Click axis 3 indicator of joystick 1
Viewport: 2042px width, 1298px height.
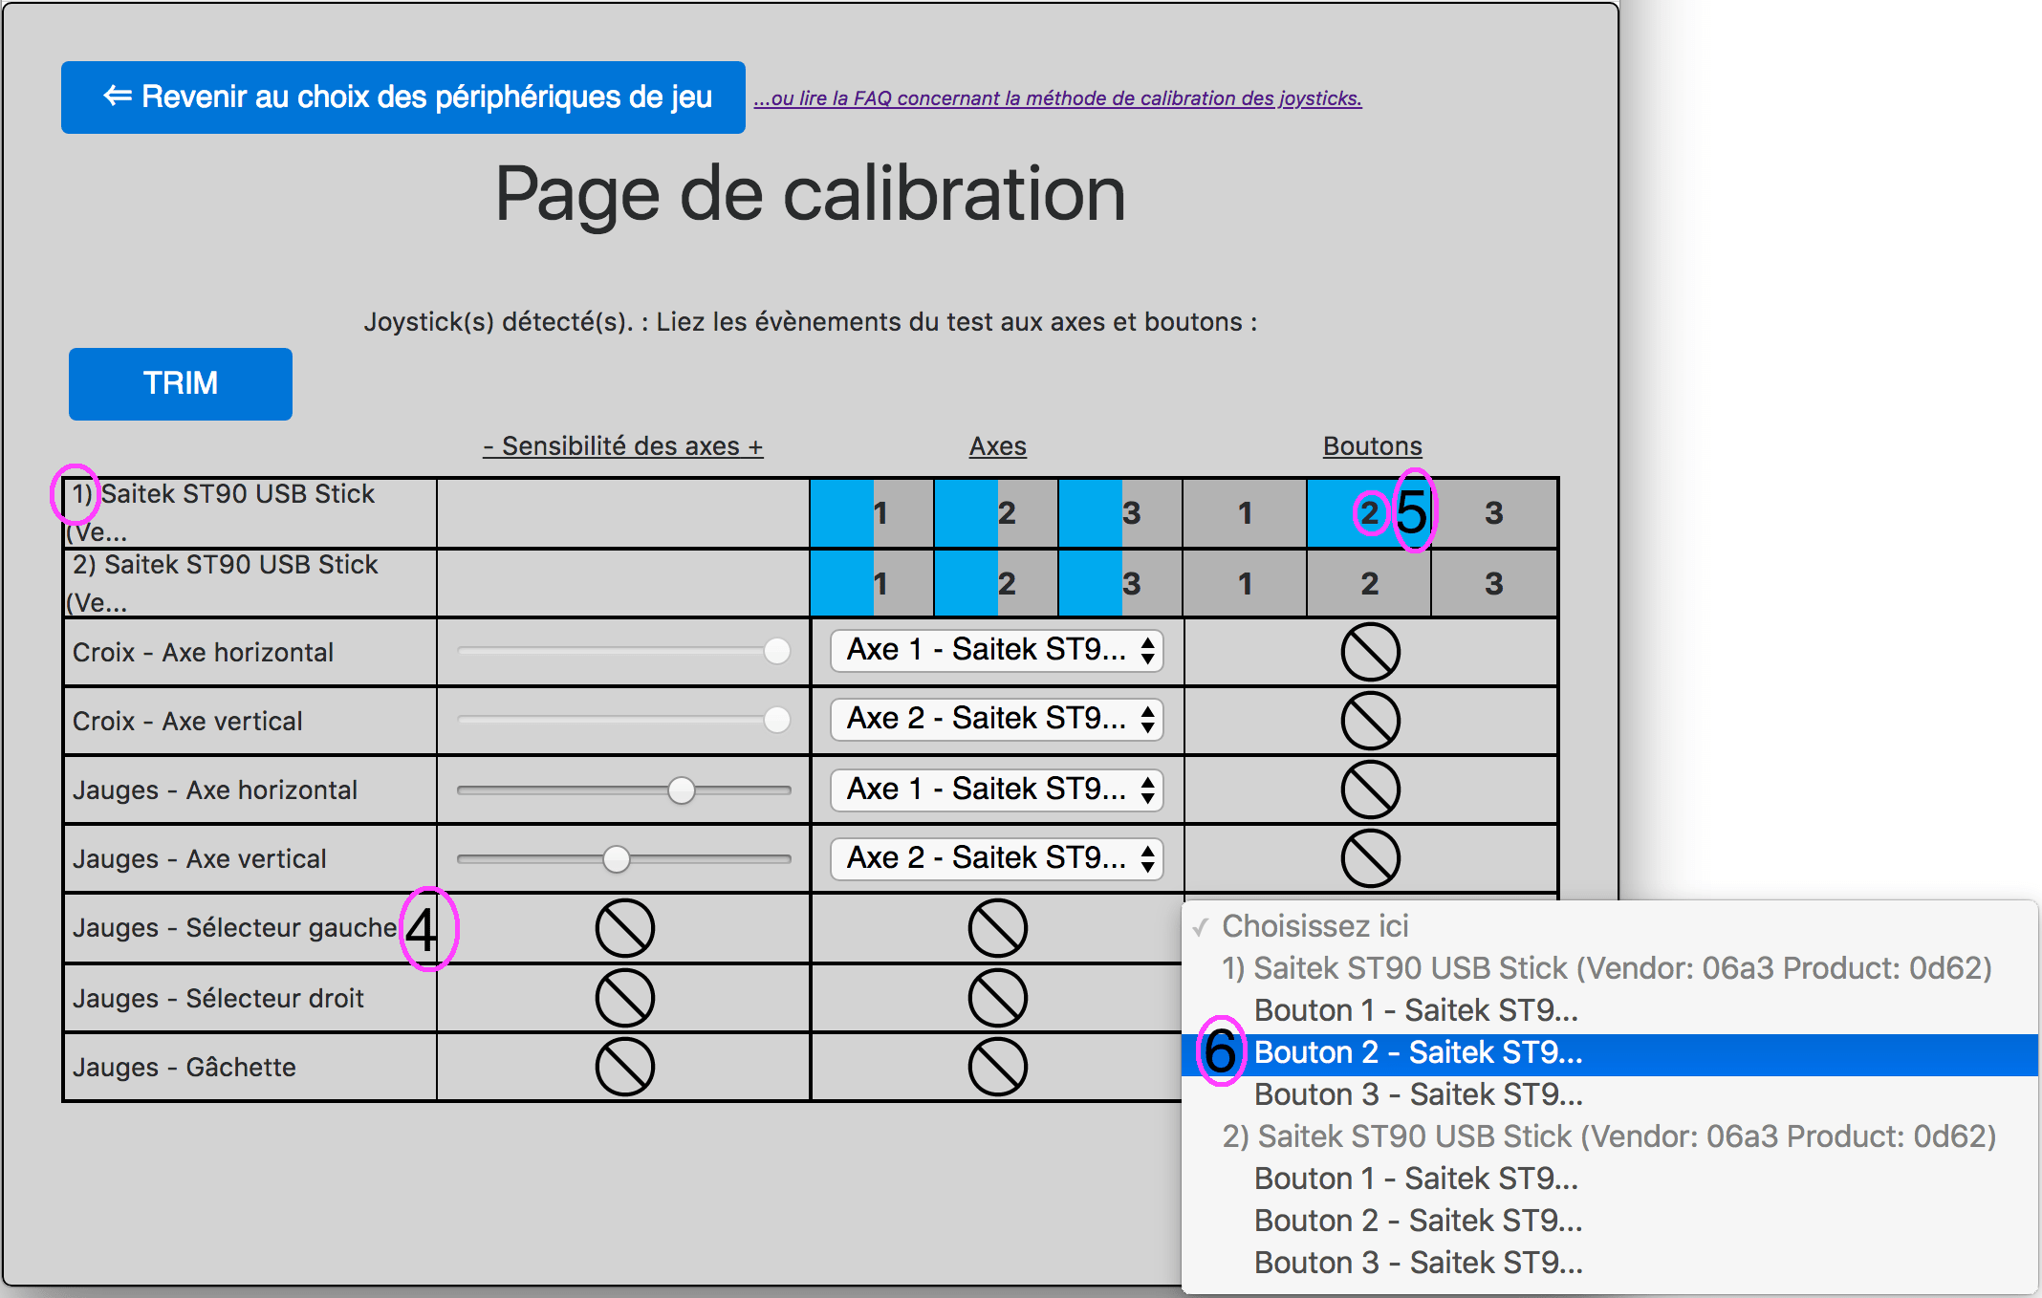(x=1120, y=513)
